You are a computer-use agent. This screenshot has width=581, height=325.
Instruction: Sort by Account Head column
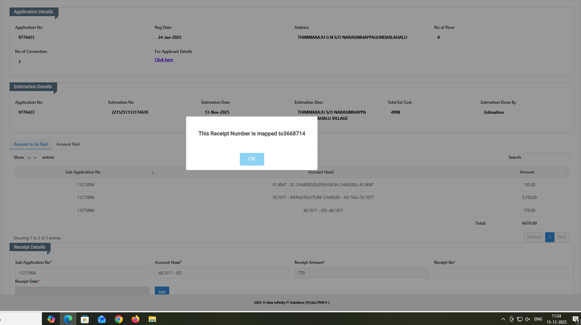point(485,173)
